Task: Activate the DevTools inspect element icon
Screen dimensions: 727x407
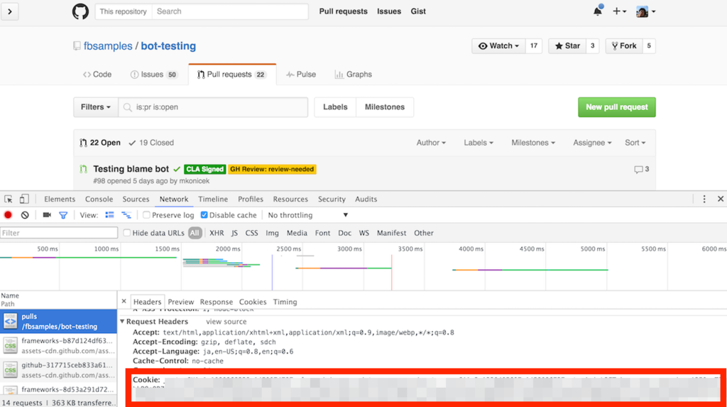Action: (9, 199)
